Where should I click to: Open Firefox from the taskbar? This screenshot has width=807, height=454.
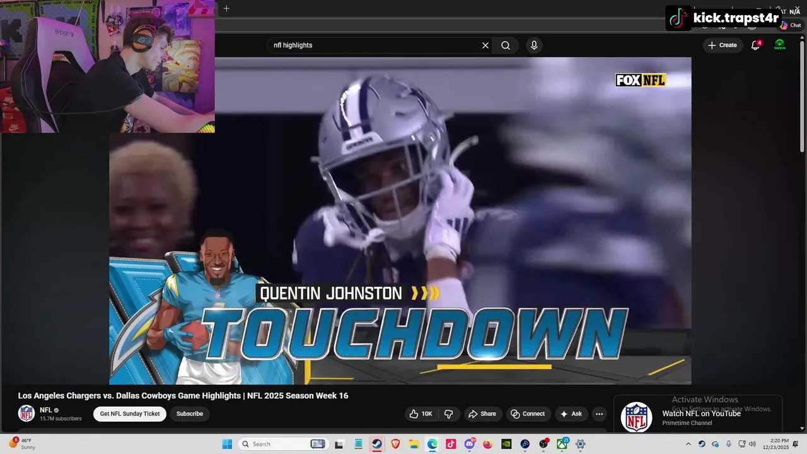click(488, 444)
